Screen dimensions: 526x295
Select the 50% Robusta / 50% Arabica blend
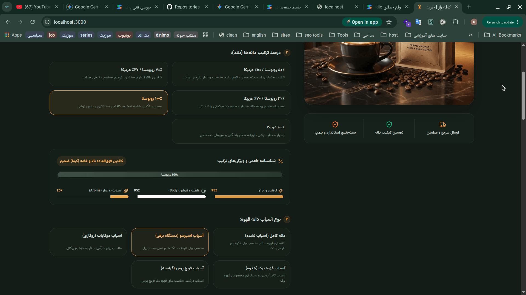pyautogui.click(x=231, y=74)
